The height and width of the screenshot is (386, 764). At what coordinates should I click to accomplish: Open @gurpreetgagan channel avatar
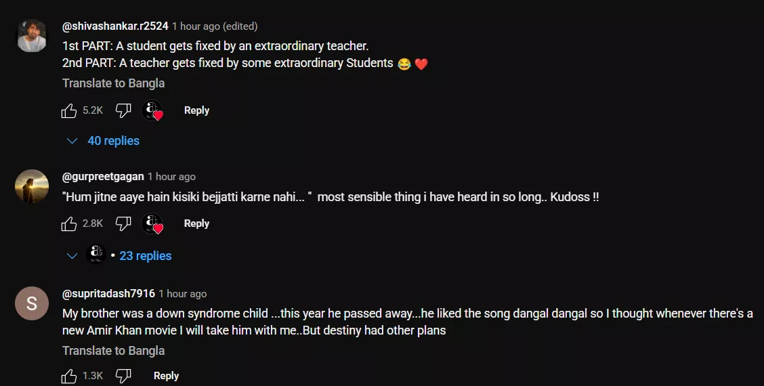tap(32, 186)
